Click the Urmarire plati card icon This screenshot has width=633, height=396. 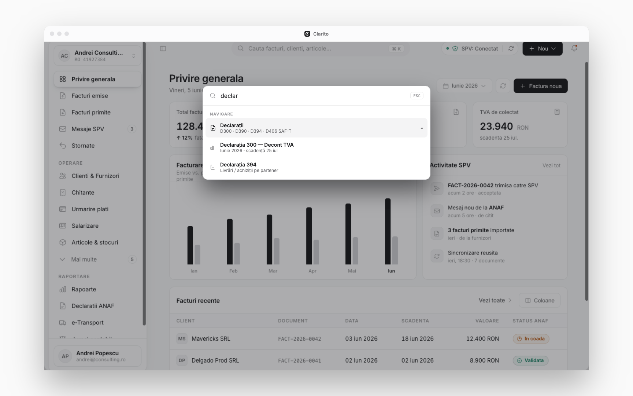point(63,209)
